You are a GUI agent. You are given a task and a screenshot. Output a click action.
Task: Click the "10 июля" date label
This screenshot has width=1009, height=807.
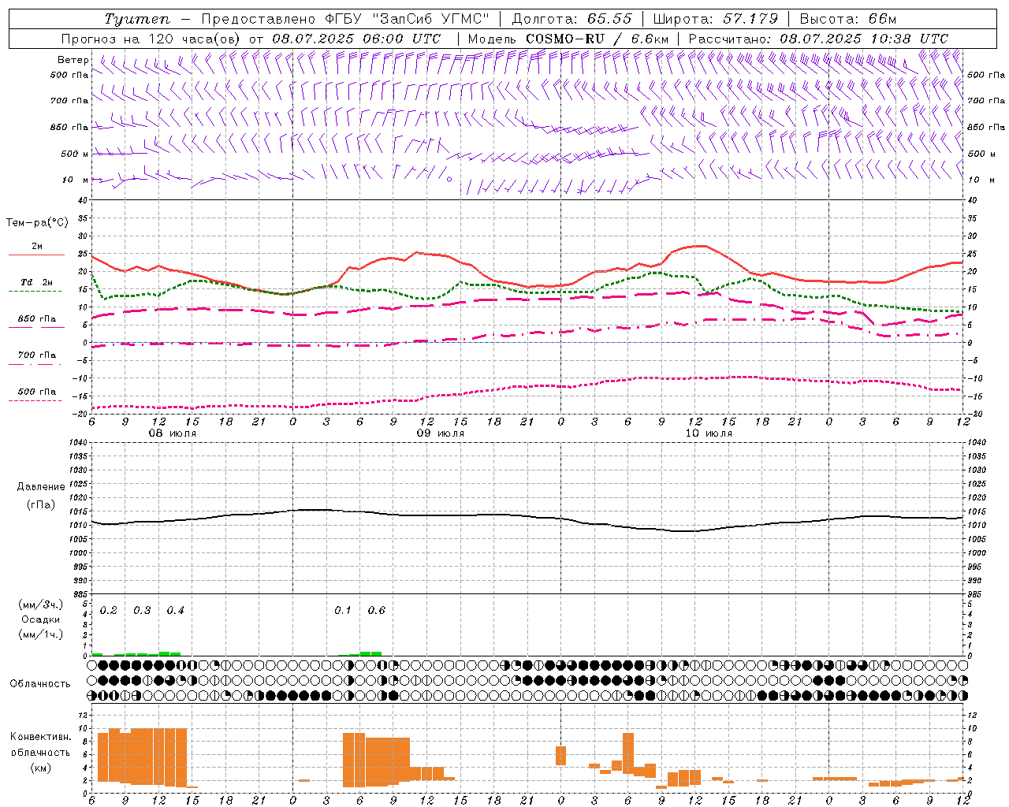pos(709,433)
